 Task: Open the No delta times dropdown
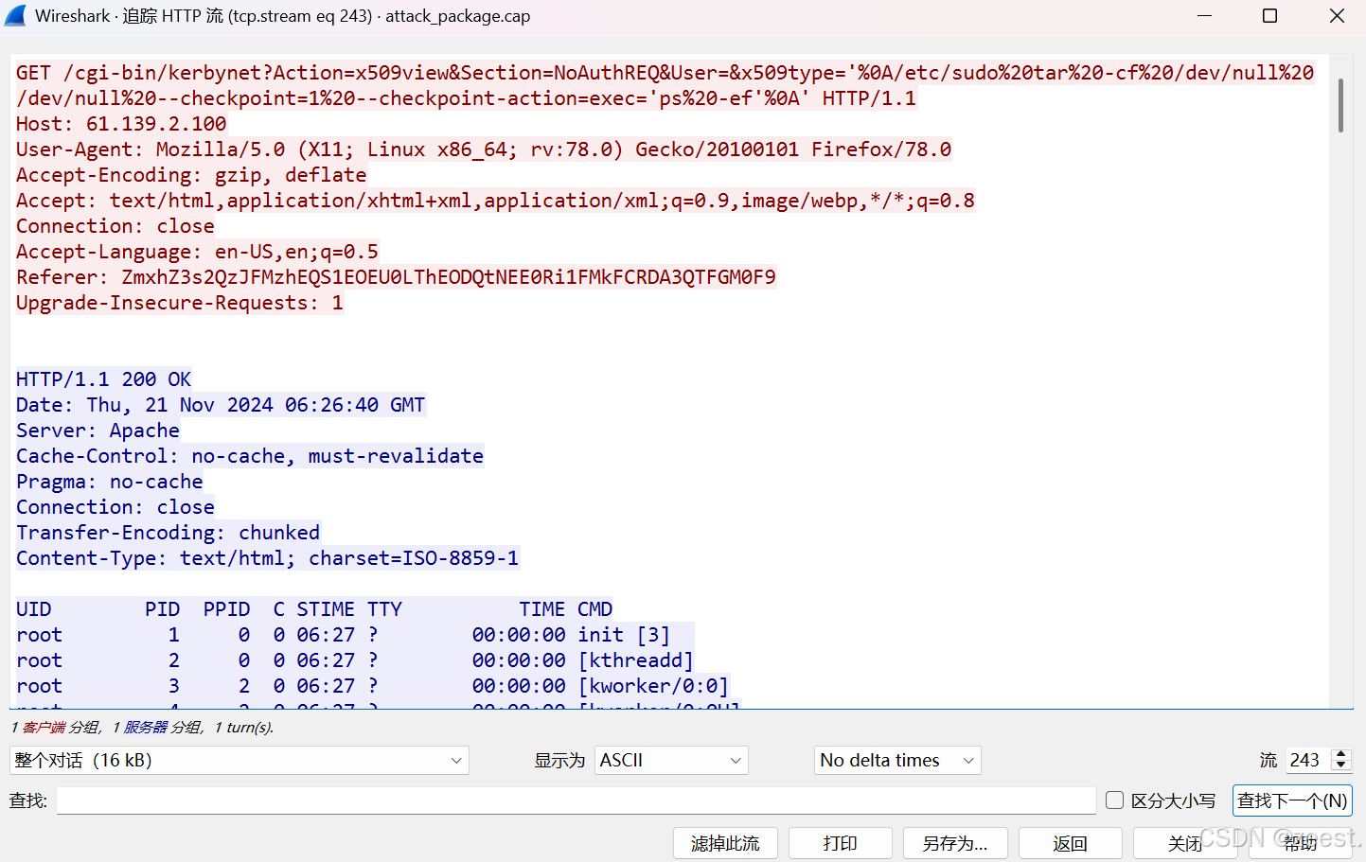pos(897,760)
